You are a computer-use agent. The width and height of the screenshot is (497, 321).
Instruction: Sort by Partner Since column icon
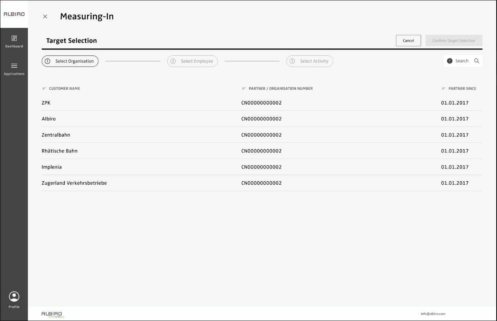pos(444,89)
